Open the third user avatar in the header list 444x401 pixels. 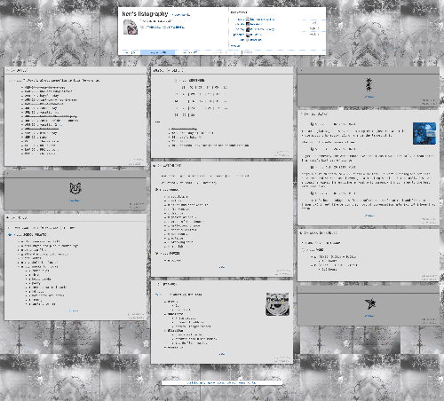click(248, 29)
